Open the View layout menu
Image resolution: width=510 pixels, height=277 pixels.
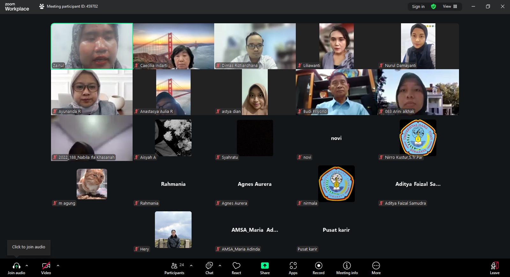point(450,6)
